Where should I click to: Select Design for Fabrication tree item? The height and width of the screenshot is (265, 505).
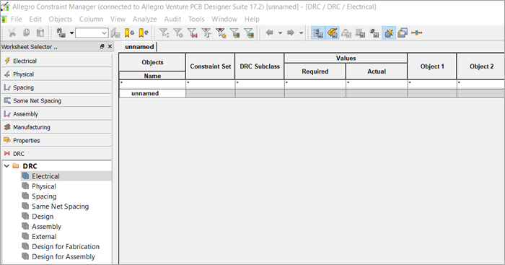[x=66, y=247]
